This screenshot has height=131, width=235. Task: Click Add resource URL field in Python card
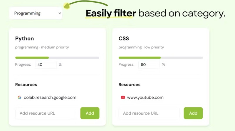(46, 113)
